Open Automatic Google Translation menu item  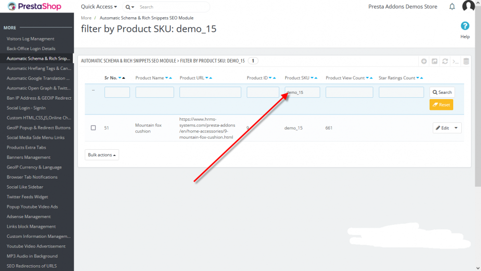point(37,78)
